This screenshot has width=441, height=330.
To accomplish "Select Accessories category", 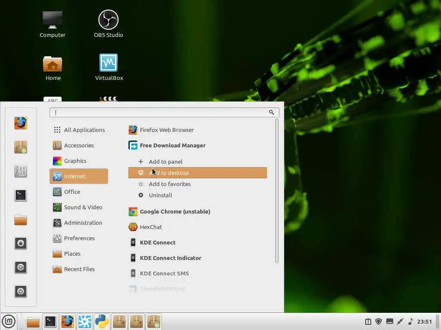I will 79,145.
